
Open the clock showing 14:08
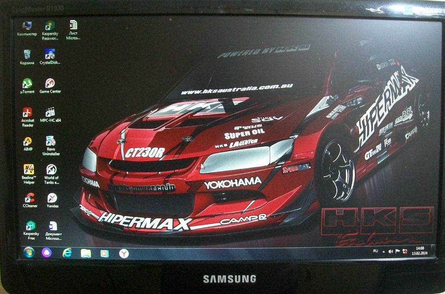(x=420, y=251)
